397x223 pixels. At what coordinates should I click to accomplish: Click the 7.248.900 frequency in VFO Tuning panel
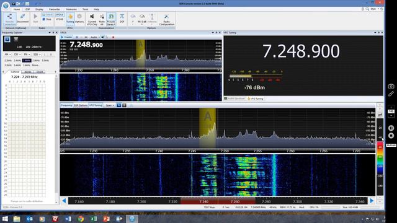coord(301,51)
